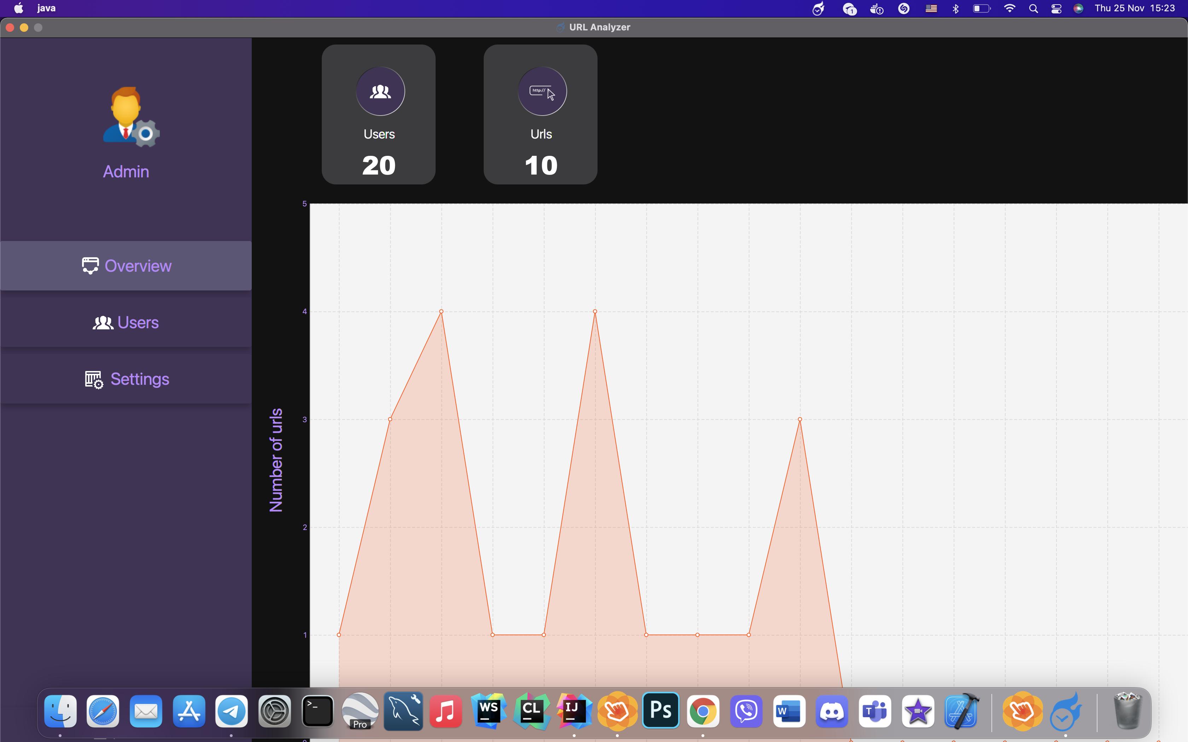The image size is (1188, 742).
Task: Click the 'Number of urls' axis label
Action: [x=276, y=460]
